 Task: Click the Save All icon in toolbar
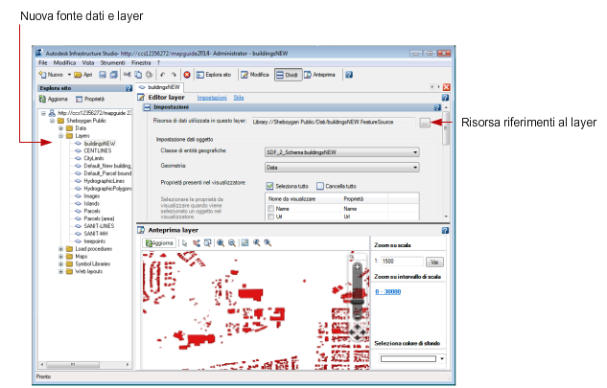click(x=113, y=75)
